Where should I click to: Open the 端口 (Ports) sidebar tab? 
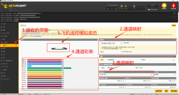coord(9,27)
